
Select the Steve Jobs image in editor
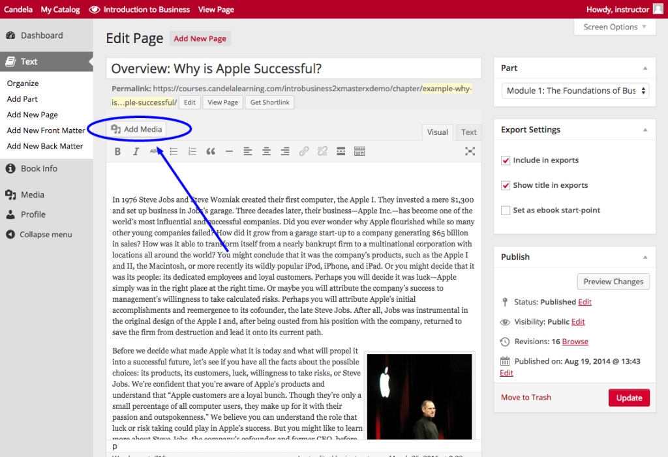tap(419, 396)
